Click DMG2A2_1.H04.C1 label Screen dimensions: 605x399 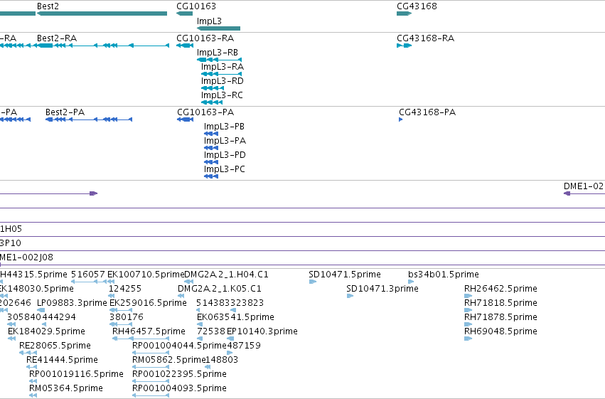pyautogui.click(x=226, y=275)
